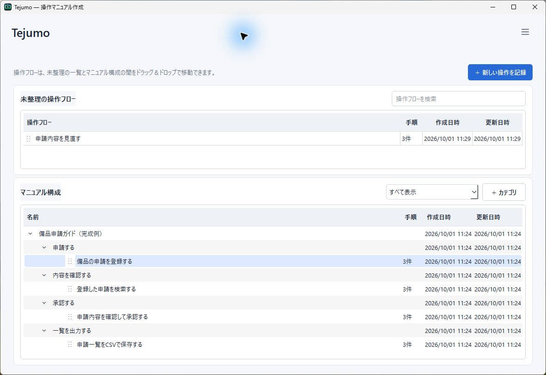Click the 申請する category label
Screen dimensions: 546x375
[63, 248]
